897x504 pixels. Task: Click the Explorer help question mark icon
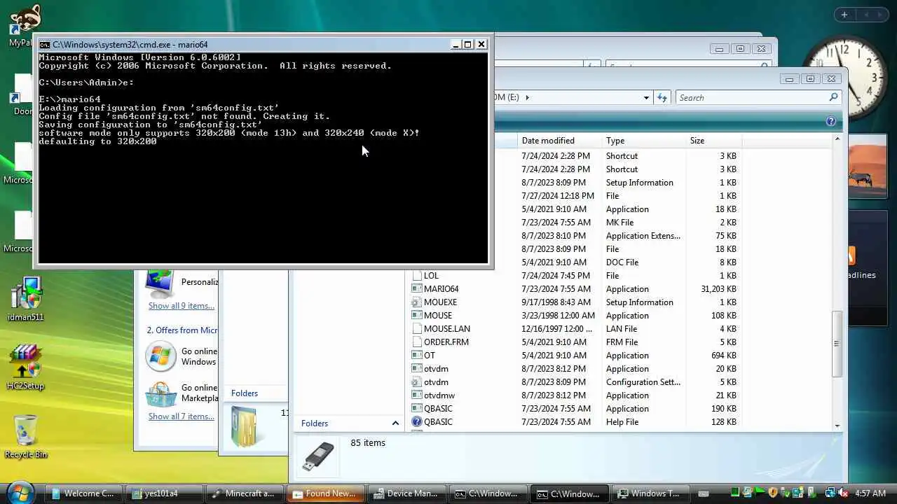coord(831,121)
